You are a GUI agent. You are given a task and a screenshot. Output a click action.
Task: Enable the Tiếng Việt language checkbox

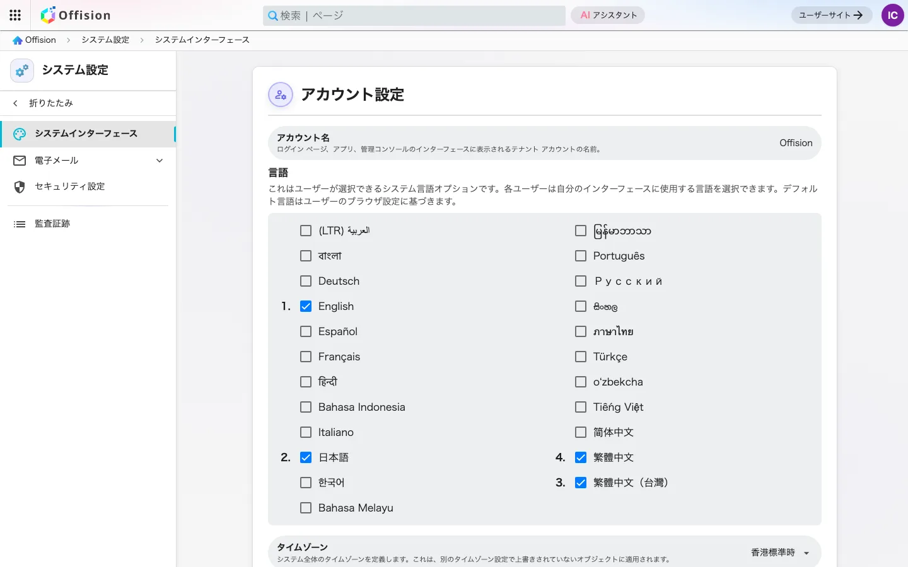click(x=581, y=407)
